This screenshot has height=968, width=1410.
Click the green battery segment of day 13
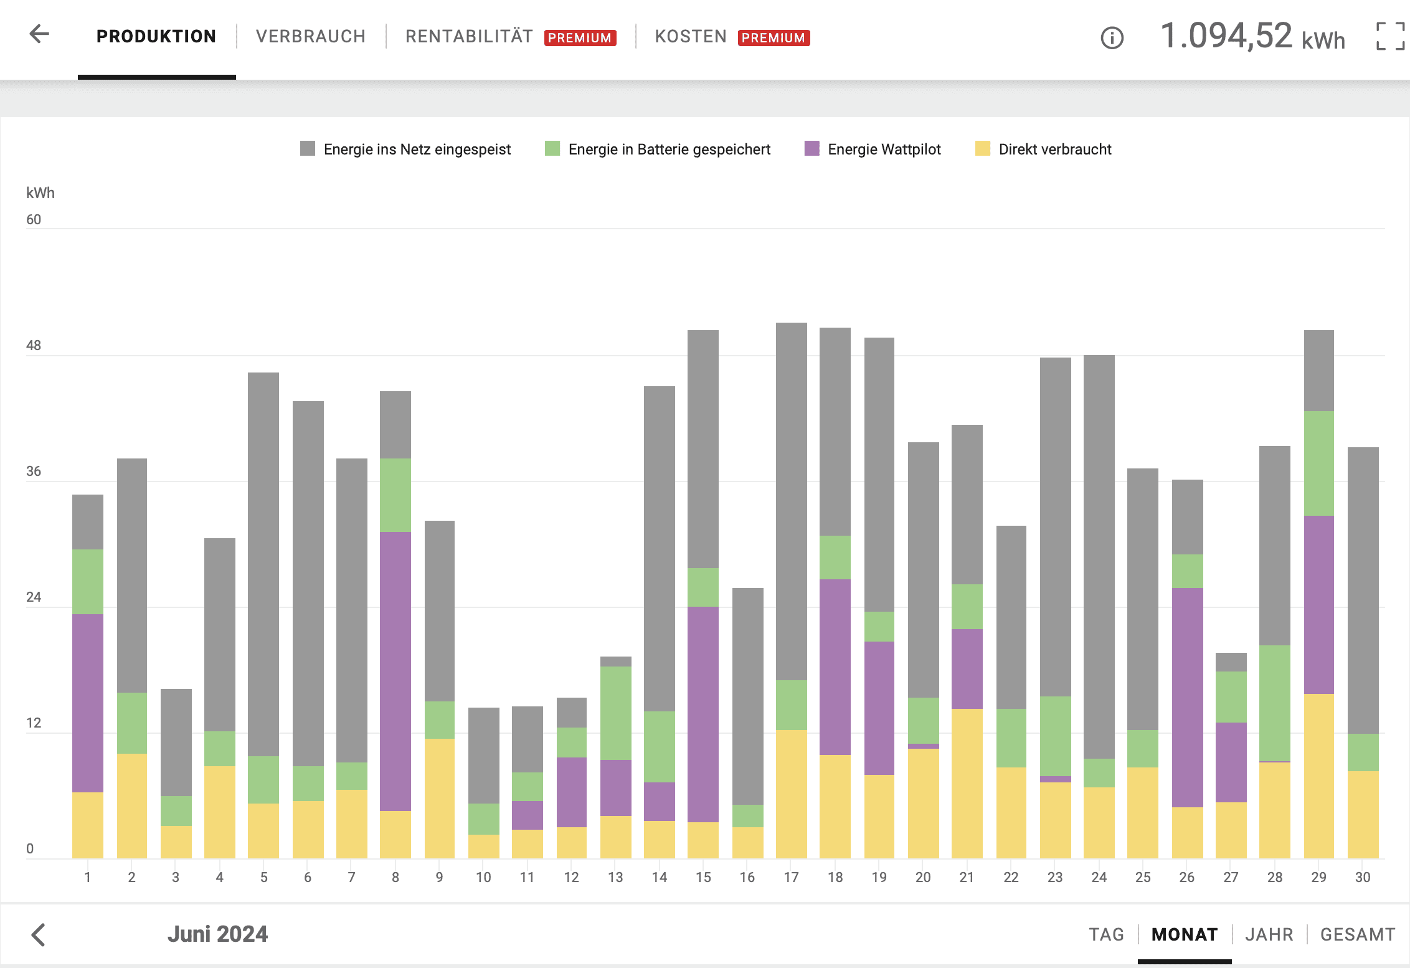pyautogui.click(x=616, y=713)
